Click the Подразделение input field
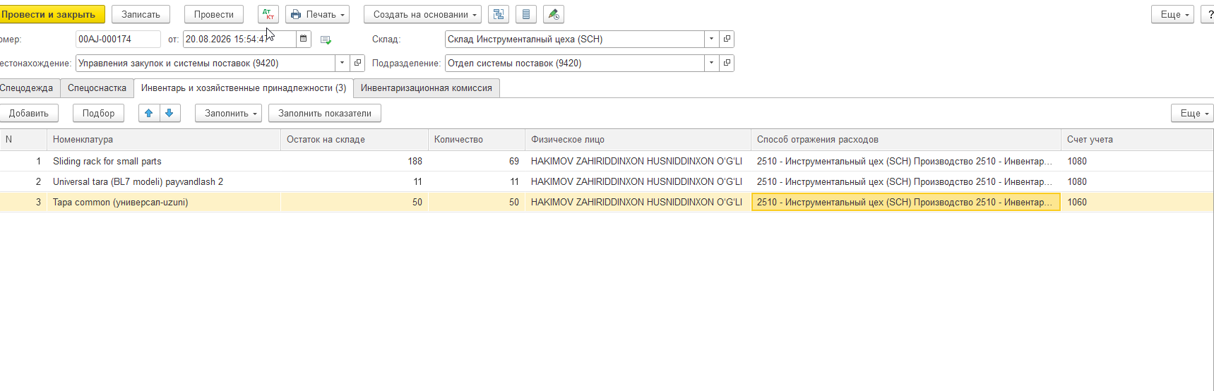Image resolution: width=1214 pixels, height=391 pixels. (x=575, y=63)
